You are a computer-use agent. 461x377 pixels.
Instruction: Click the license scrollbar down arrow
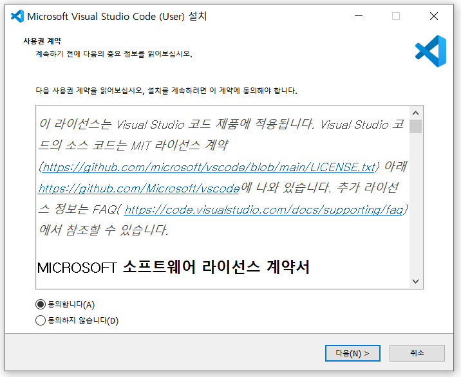415,281
